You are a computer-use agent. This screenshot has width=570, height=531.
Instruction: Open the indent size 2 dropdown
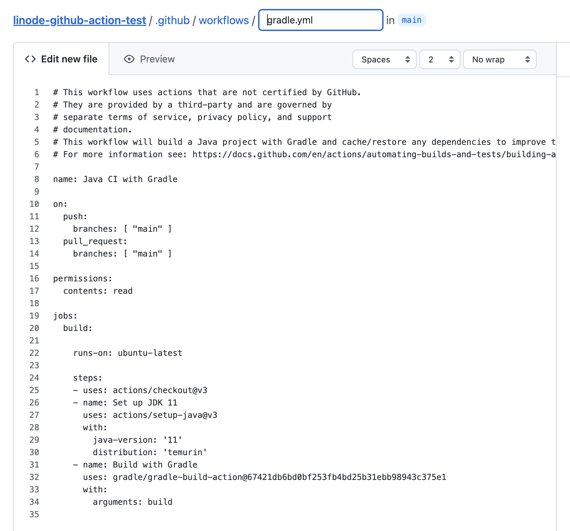[440, 59]
